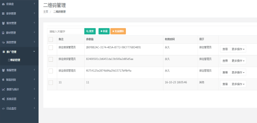The height and width of the screenshot is (123, 257).
Task: Expand the 数据与统计 chevron arrow
Action: click(x=34, y=89)
